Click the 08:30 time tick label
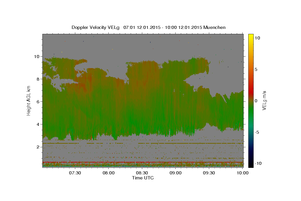This screenshot has height=201, width=301. pos(142,173)
